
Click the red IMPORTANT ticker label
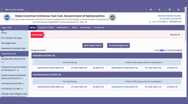coord(38,35)
